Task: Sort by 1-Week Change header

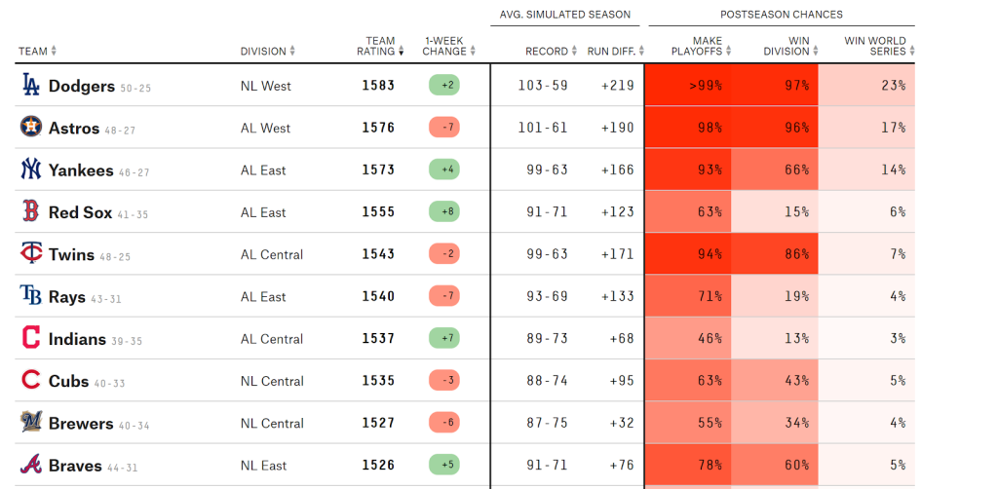Action: click(444, 46)
